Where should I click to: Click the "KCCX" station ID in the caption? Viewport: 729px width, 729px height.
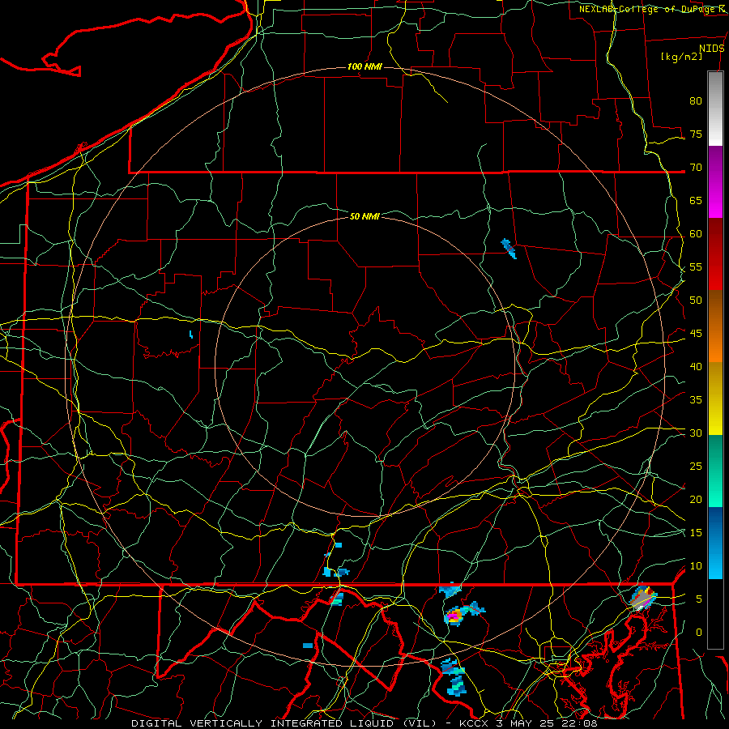[475, 723]
